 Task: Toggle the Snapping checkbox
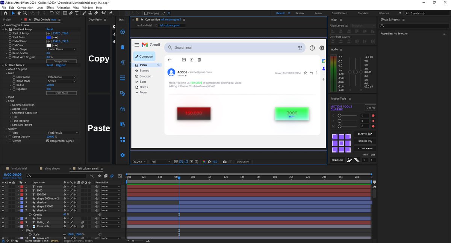tap(146, 13)
